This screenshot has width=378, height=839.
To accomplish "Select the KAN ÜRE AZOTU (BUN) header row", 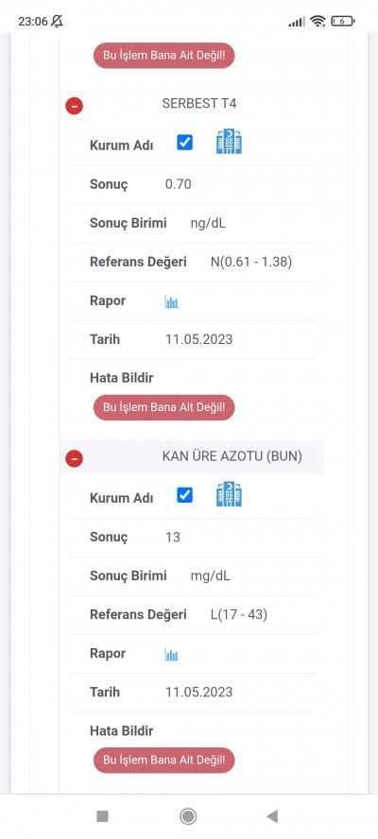I will (x=192, y=456).
